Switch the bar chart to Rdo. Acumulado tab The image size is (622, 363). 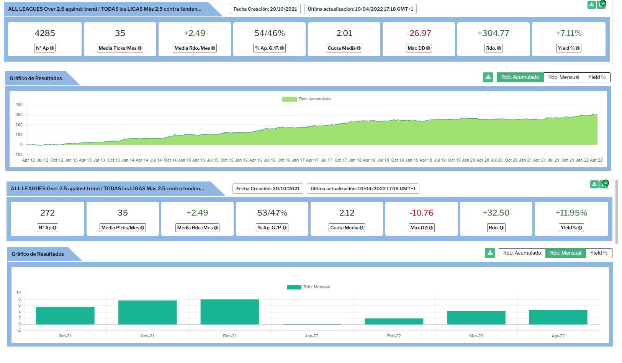click(522, 253)
